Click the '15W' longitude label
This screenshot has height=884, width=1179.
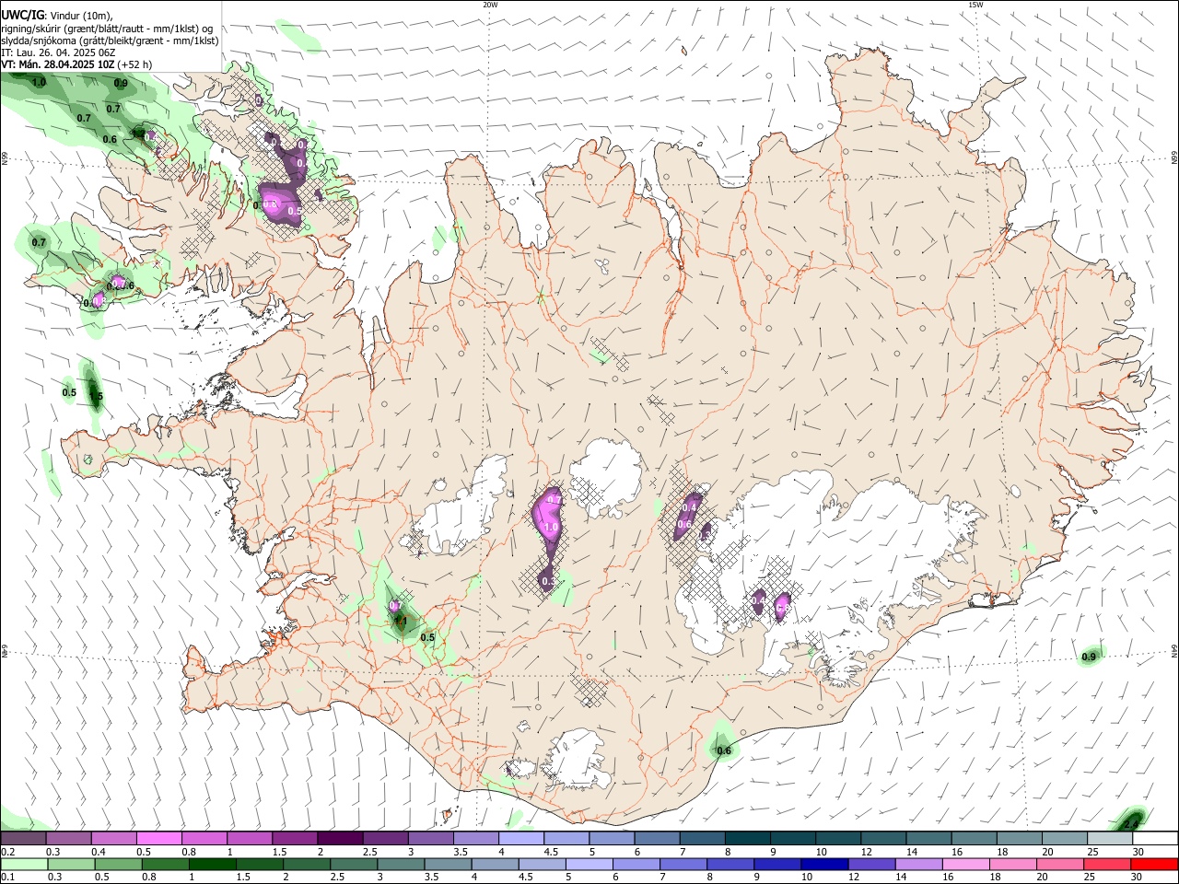pos(975,5)
